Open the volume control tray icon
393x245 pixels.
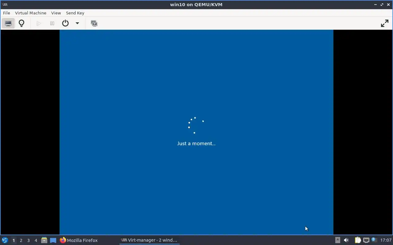[x=346, y=240]
